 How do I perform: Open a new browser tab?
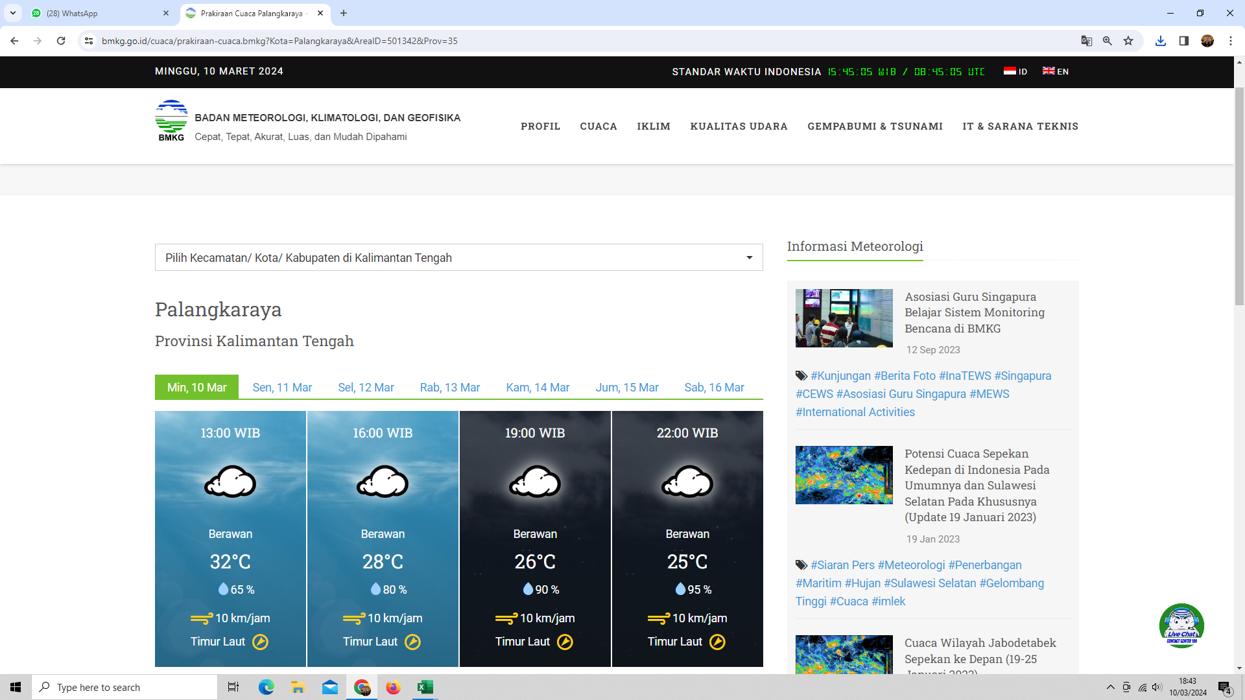pos(344,13)
